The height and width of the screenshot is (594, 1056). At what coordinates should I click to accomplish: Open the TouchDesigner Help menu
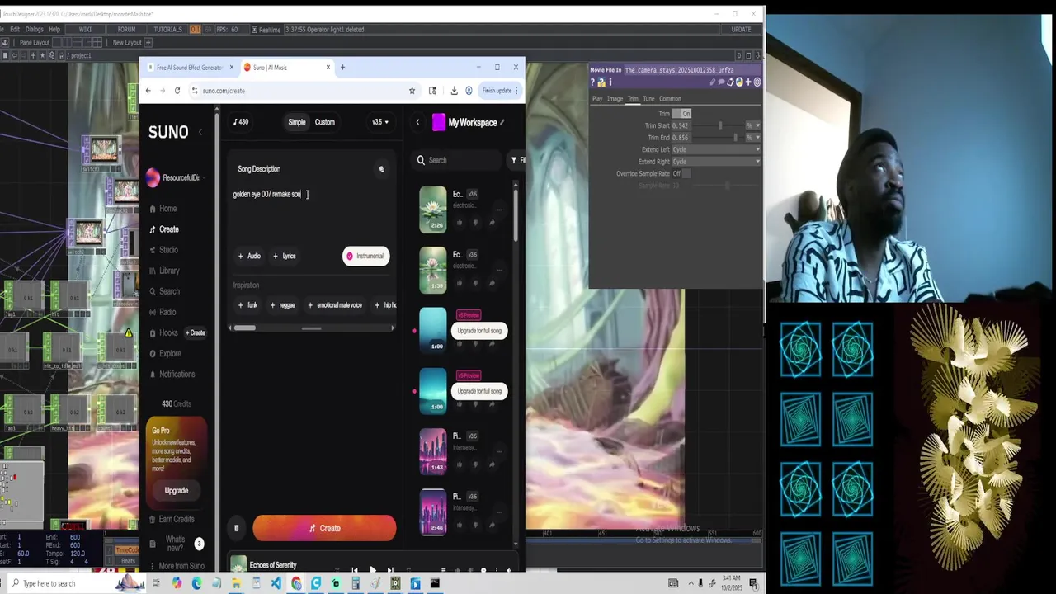[54, 30]
